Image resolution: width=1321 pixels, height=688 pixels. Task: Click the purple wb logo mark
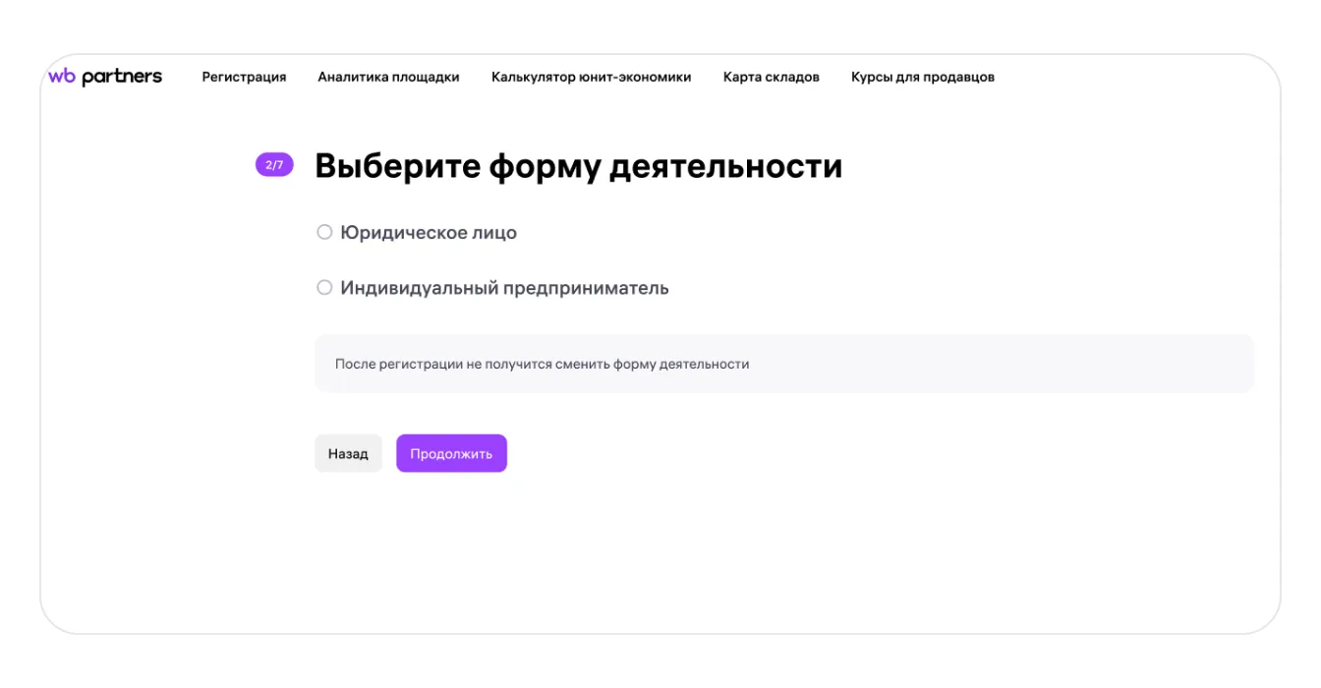tap(62, 77)
